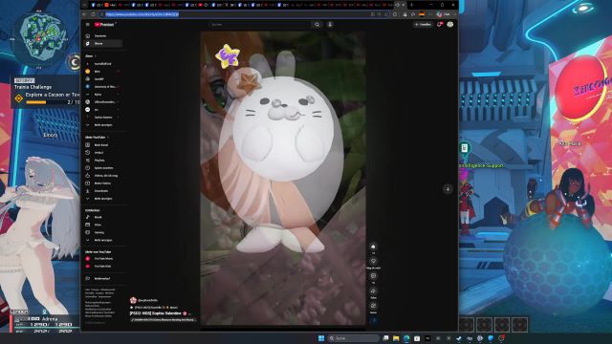Open the browser profile icon in toolbar
The width and height of the screenshot is (612, 344).
(x=440, y=14)
